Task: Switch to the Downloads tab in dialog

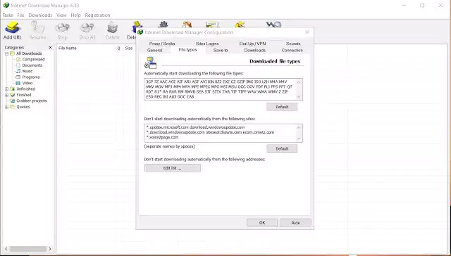Action: (255, 50)
